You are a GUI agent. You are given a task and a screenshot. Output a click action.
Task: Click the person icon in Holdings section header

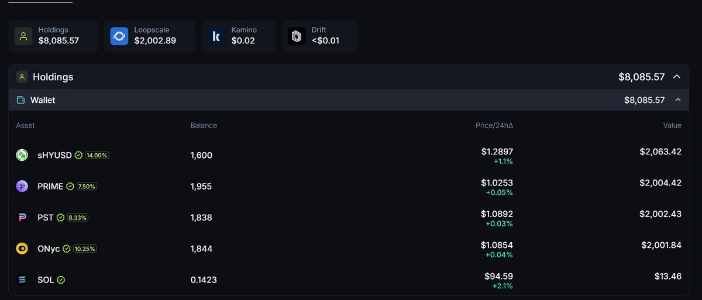(22, 77)
